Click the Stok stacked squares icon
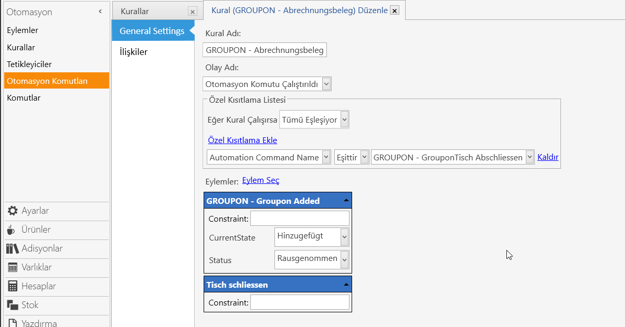Viewport: 625px width, 327px height. click(x=13, y=305)
